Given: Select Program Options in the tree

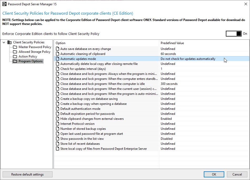Looking at the screenshot, I should pyautogui.click(x=31, y=61).
